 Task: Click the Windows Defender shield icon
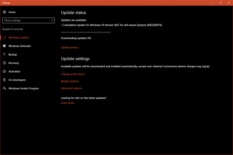pos(4,46)
